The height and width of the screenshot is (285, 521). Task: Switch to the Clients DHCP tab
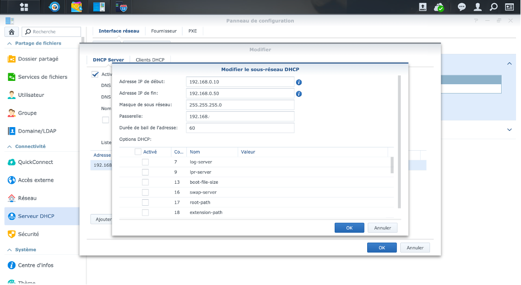[150, 60]
